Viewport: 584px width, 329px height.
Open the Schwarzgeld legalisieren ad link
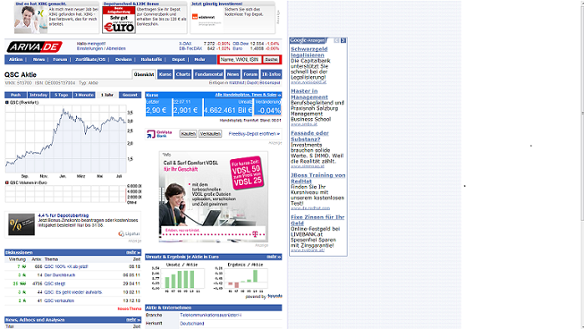[x=309, y=52]
